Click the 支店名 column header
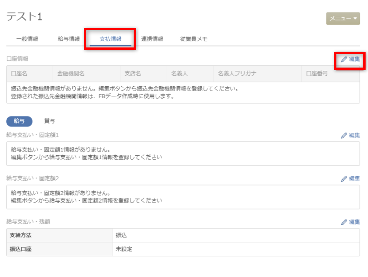 click(x=133, y=74)
